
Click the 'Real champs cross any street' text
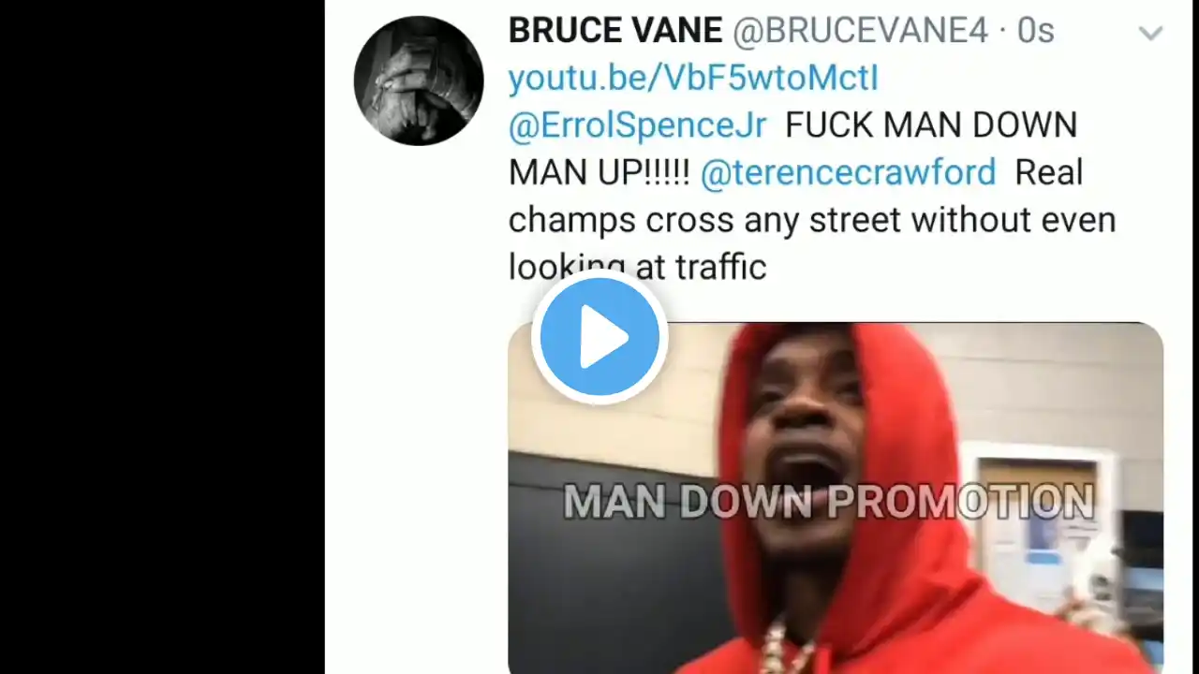coord(812,197)
